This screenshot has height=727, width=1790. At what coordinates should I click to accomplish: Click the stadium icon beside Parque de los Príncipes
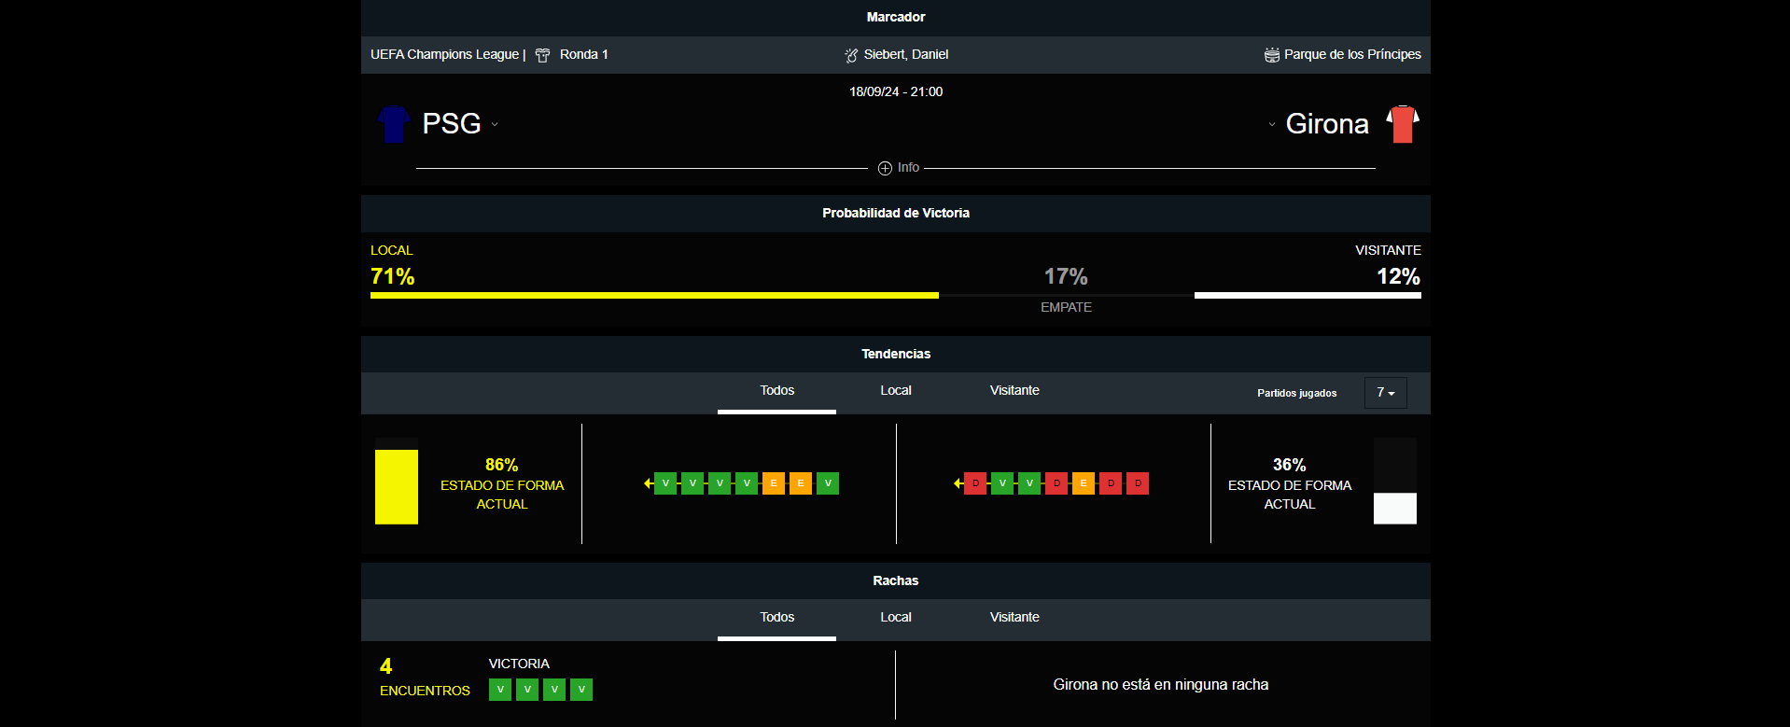(1272, 55)
